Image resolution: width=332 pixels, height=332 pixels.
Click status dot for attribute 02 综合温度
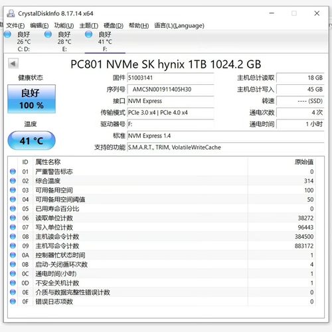[13, 181]
